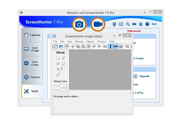Click the select all icon in editor toolbar
The width and height of the screenshot is (181, 128).
click(89, 47)
